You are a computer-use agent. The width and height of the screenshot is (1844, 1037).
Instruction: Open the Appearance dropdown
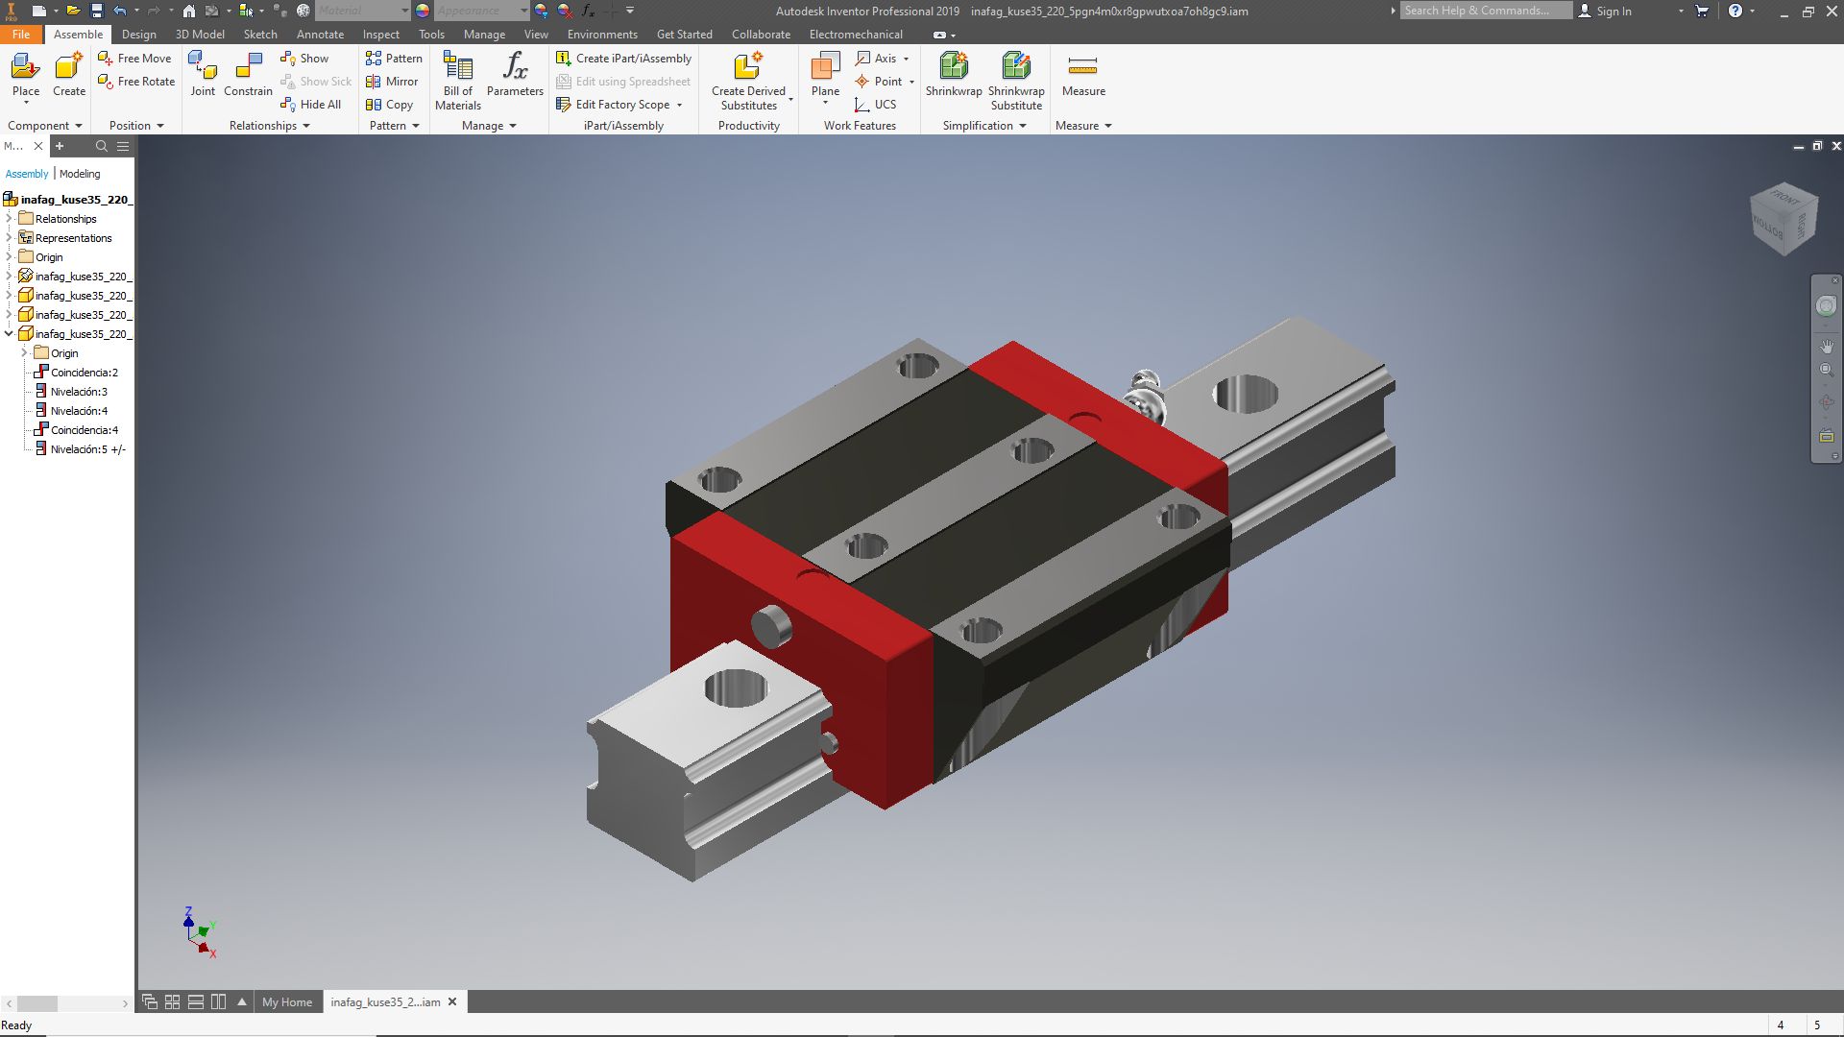coord(523,11)
